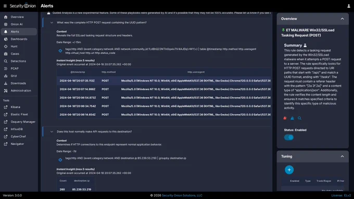Viewport: 354px width, 199px height.
Task: Collapse the 'Does this host normally make API requests' question
Action: tap(52, 131)
